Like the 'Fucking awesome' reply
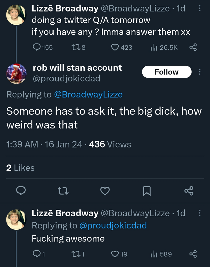Screen dimensions: 210x267 (115, 254)
